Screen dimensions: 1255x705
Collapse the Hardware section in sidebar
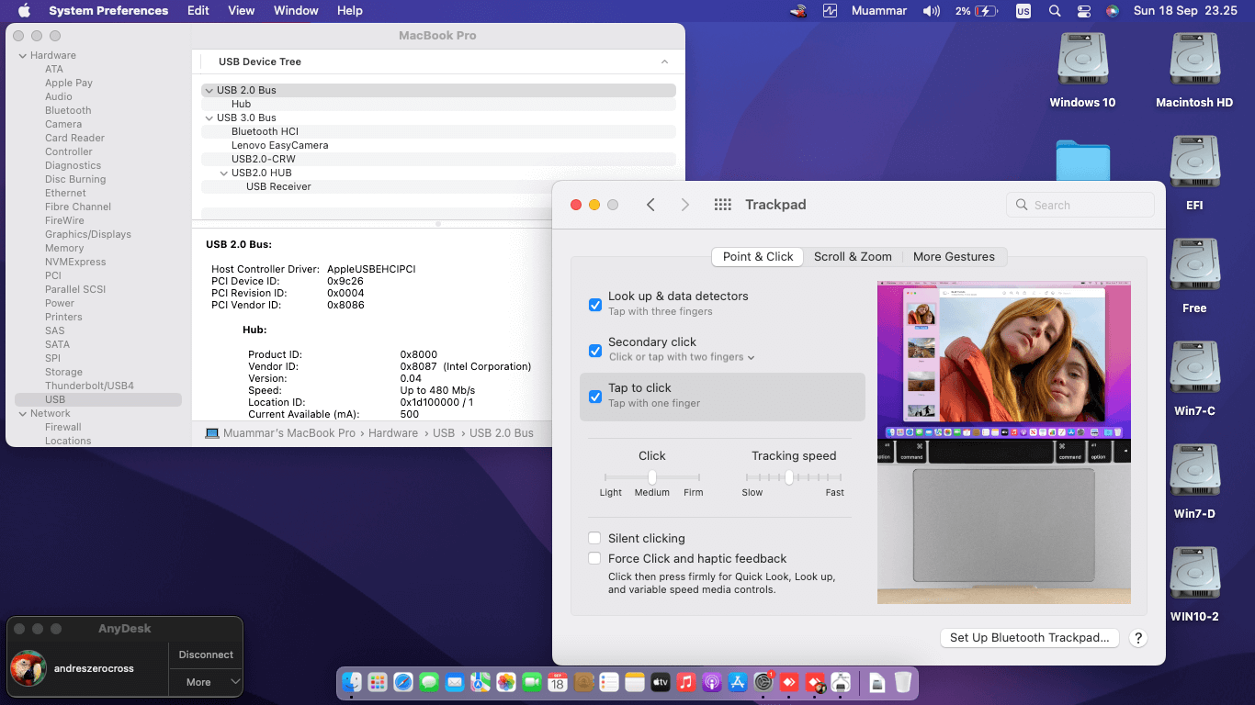pos(23,56)
